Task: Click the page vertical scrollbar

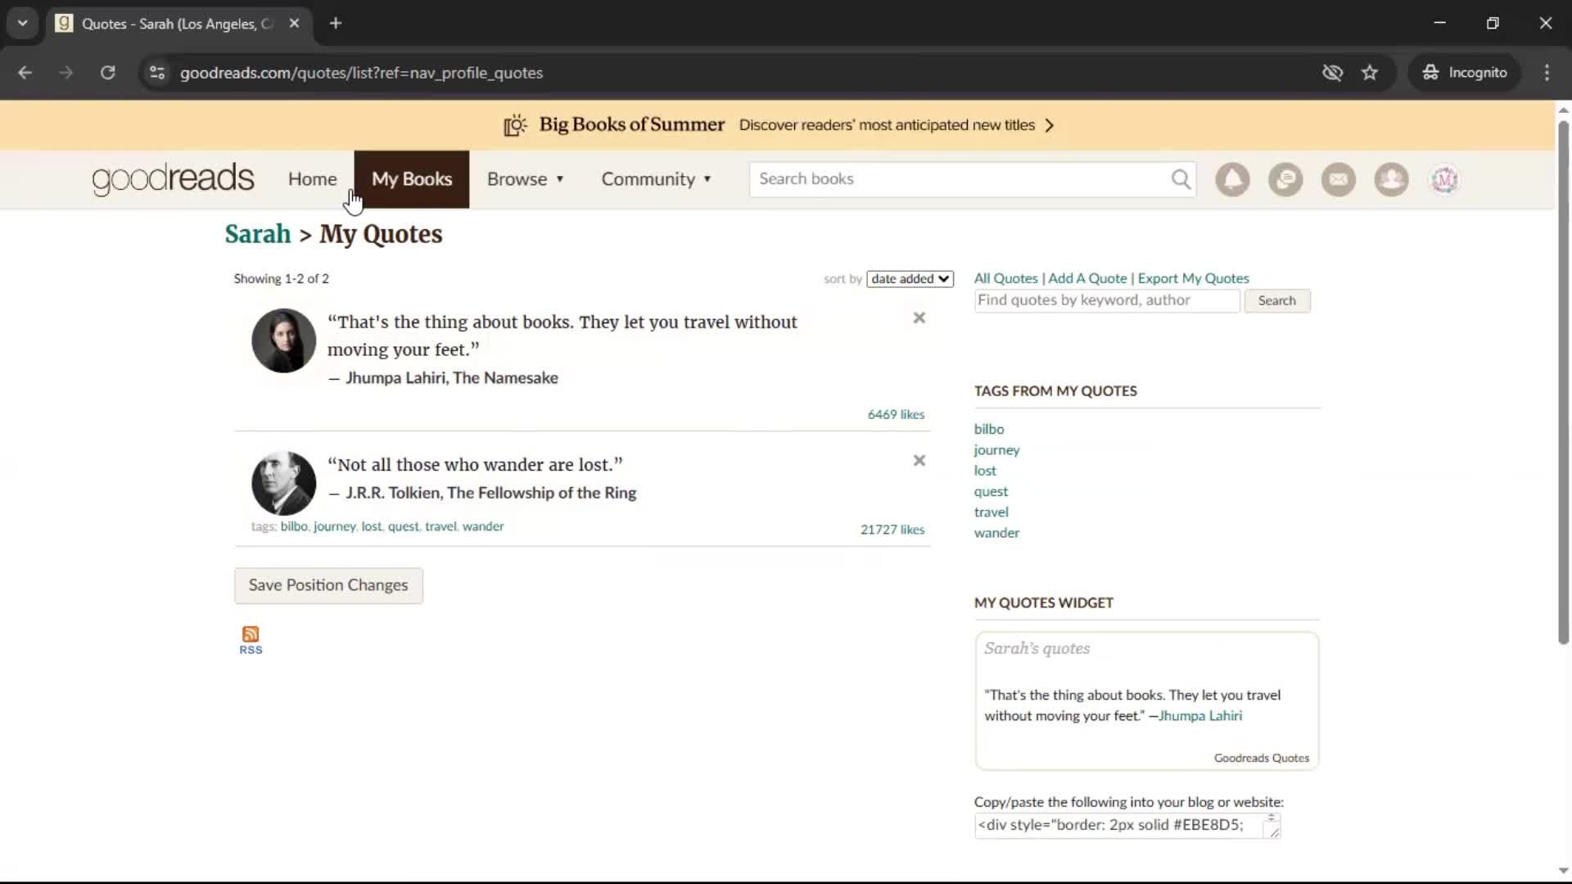Action: point(1563,381)
